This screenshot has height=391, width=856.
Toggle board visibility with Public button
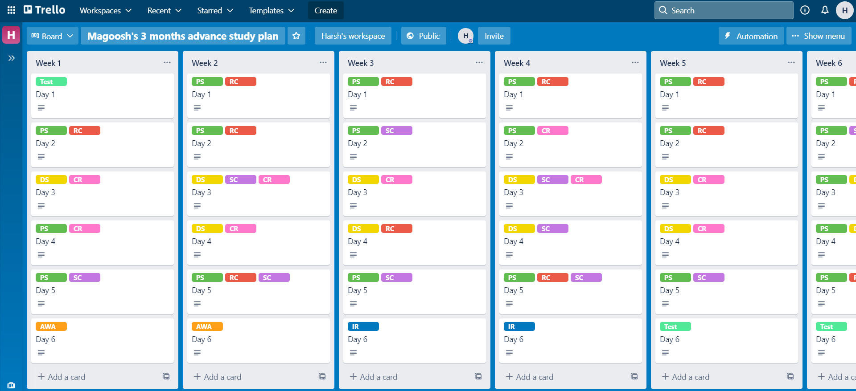(423, 36)
